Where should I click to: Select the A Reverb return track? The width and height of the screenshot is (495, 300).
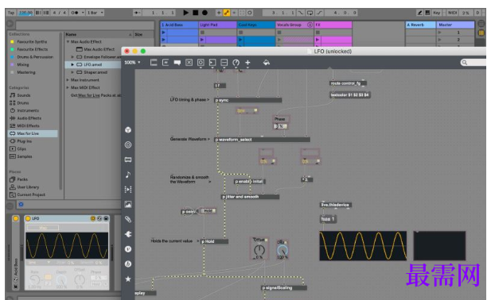point(420,25)
